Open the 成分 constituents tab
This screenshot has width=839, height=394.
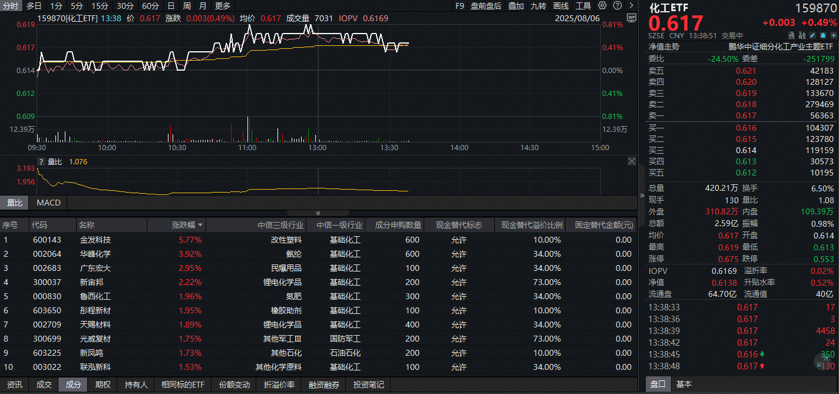(74, 385)
